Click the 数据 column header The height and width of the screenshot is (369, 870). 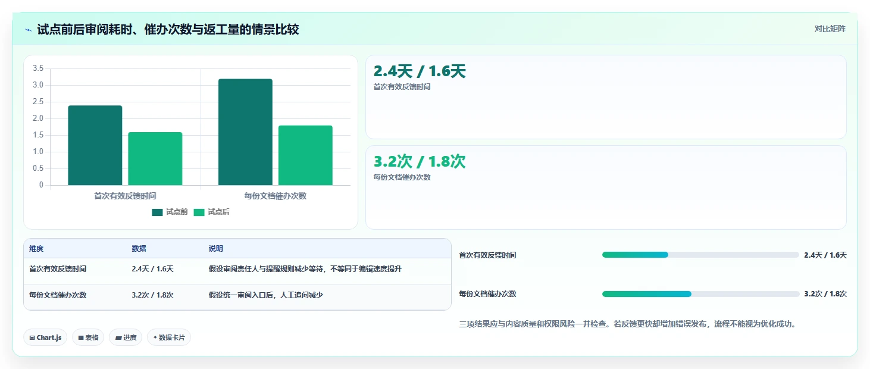coord(139,249)
